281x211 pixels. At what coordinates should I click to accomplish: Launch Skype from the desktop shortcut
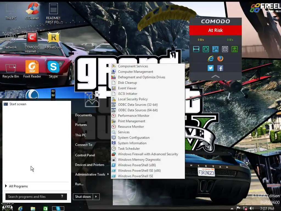(54, 70)
